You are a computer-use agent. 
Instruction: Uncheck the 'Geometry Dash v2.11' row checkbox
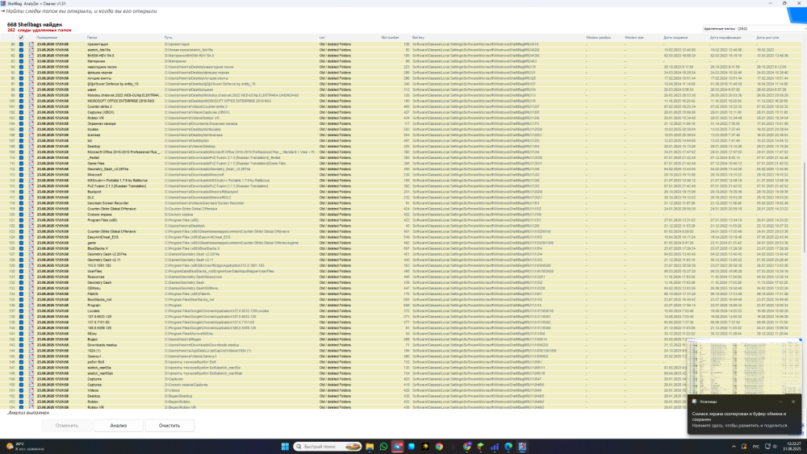point(21,260)
